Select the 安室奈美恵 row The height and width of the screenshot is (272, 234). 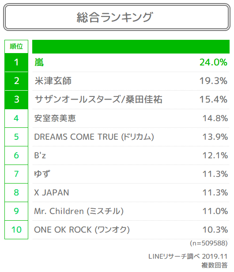click(x=131, y=118)
